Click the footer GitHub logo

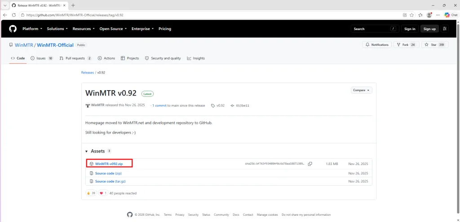click(130, 215)
